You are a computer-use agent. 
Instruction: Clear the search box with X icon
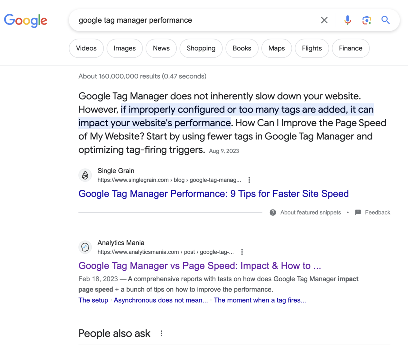324,20
